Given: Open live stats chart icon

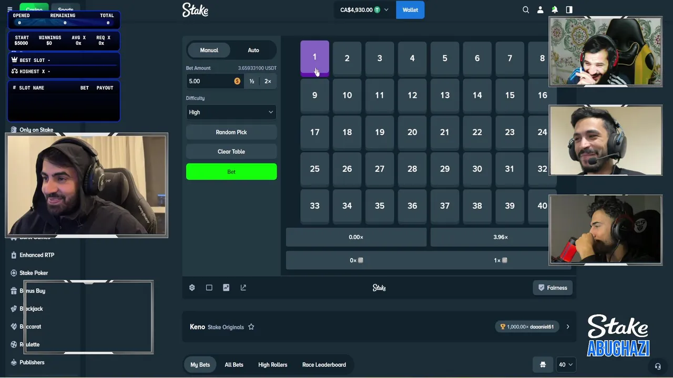Looking at the screenshot, I should coord(226,288).
